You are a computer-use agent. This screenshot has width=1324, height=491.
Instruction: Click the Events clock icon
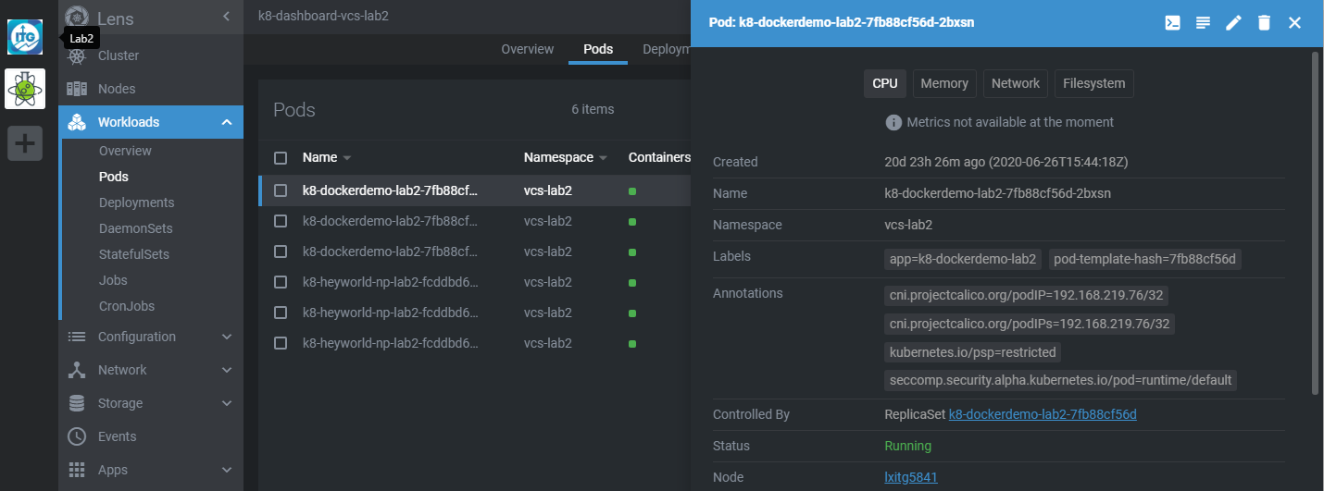click(78, 436)
